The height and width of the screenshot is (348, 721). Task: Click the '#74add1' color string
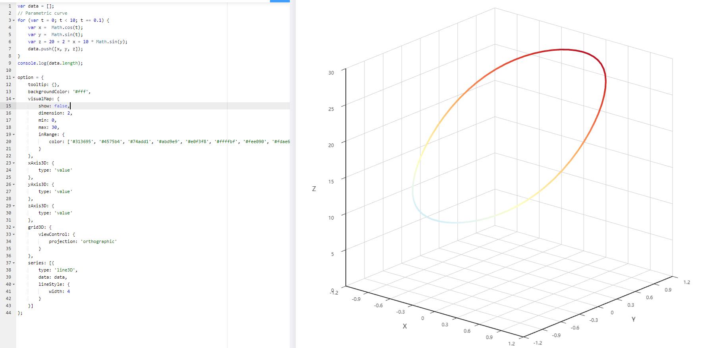(x=139, y=141)
